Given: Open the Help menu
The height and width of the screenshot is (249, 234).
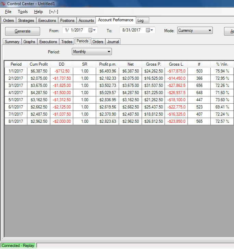Looking at the screenshot, I should click(38, 12).
